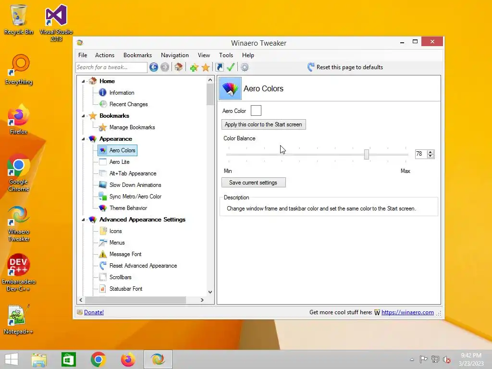This screenshot has height=369, width=492.
Task: Click the gray forward navigation arrow
Action: coord(165,67)
